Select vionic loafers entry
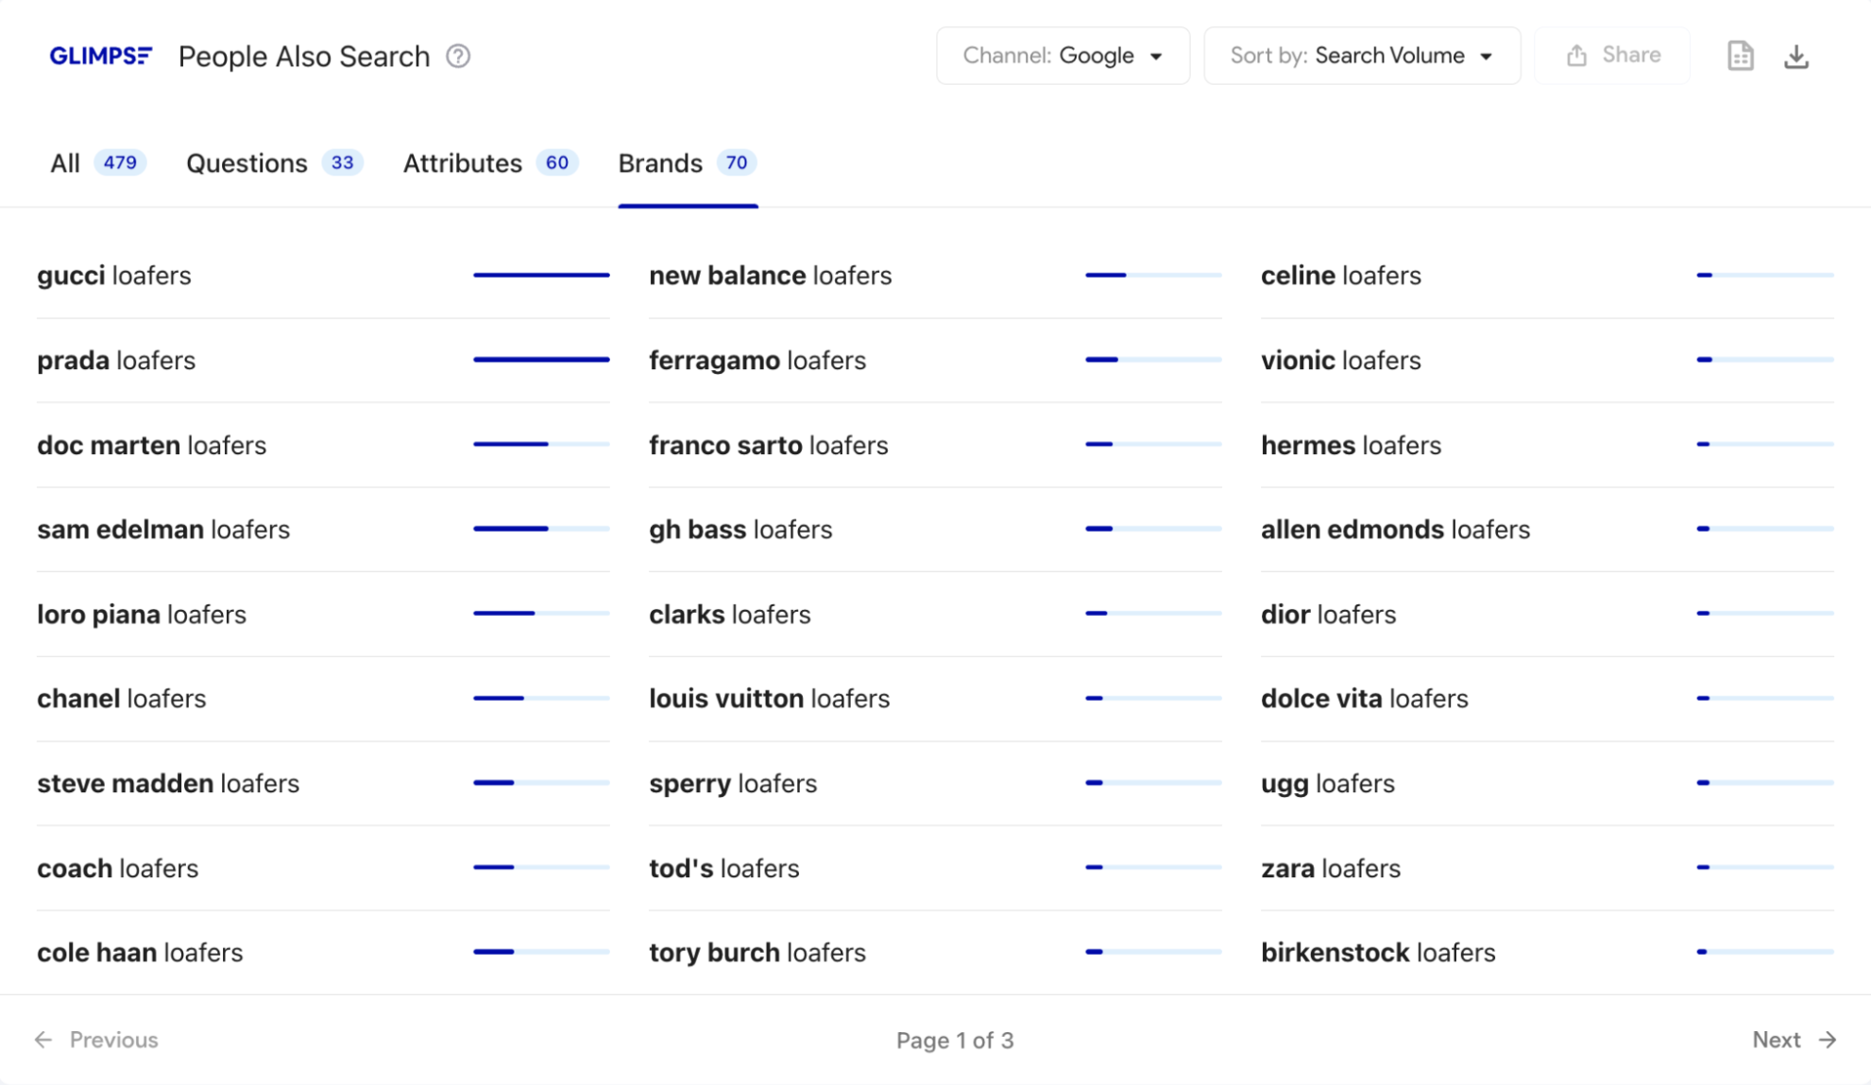 (1547, 361)
